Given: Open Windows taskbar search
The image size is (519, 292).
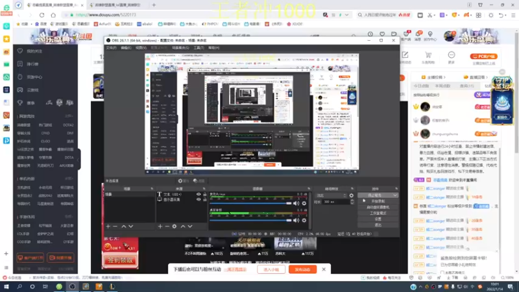Looking at the screenshot, I should pos(19,287).
